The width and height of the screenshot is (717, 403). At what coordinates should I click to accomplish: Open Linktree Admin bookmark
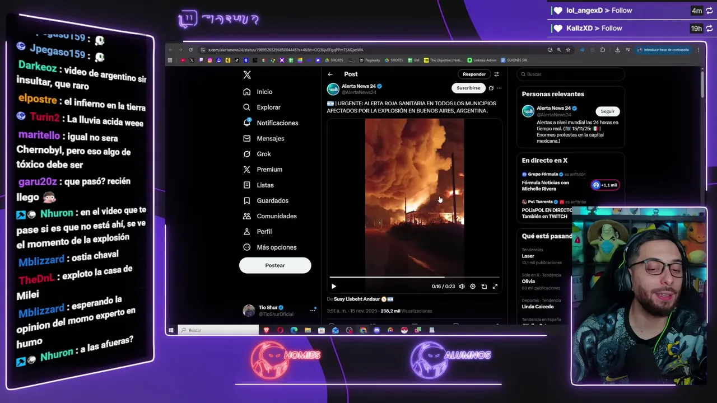coord(482,60)
